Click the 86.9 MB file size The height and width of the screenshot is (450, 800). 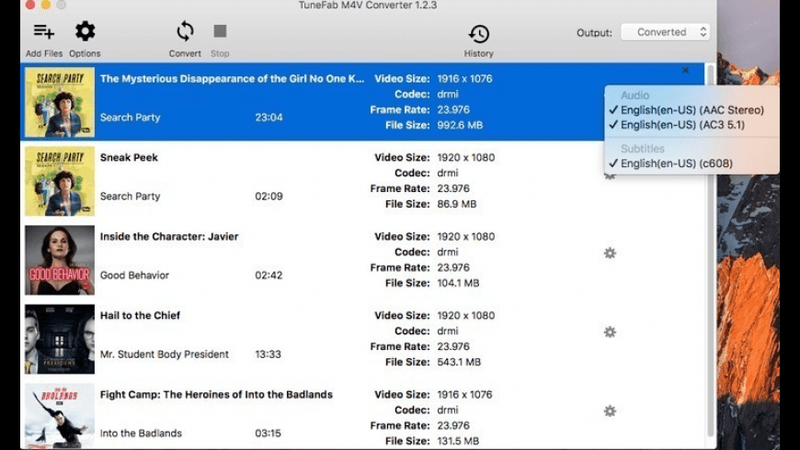457,205
